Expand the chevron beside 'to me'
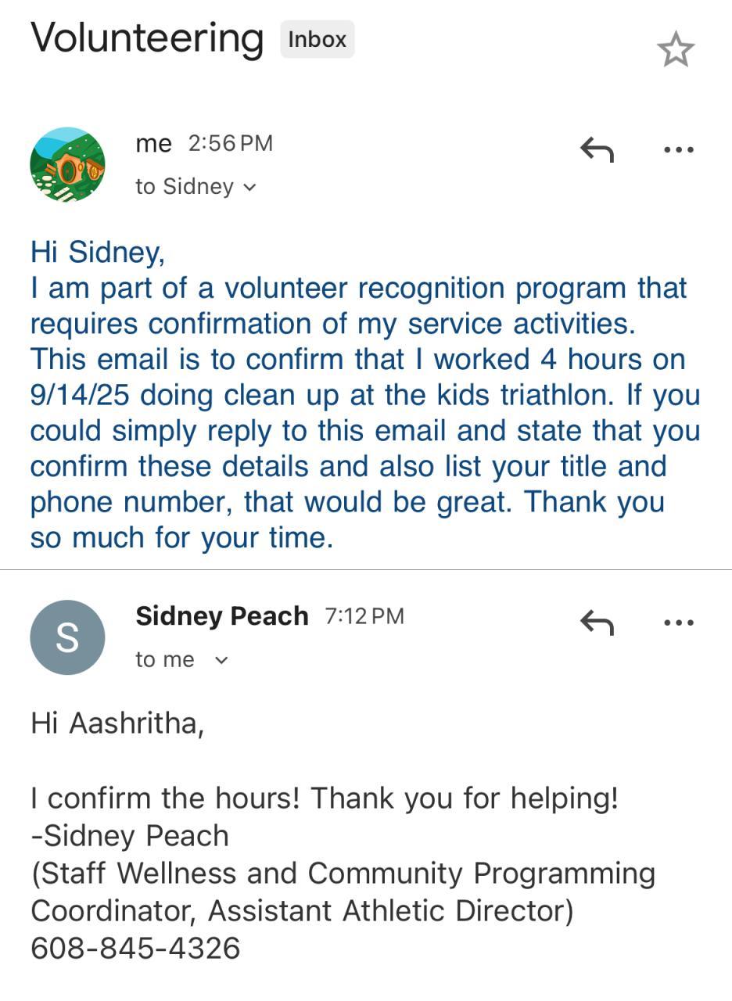This screenshot has height=1001, width=732. coord(221,660)
